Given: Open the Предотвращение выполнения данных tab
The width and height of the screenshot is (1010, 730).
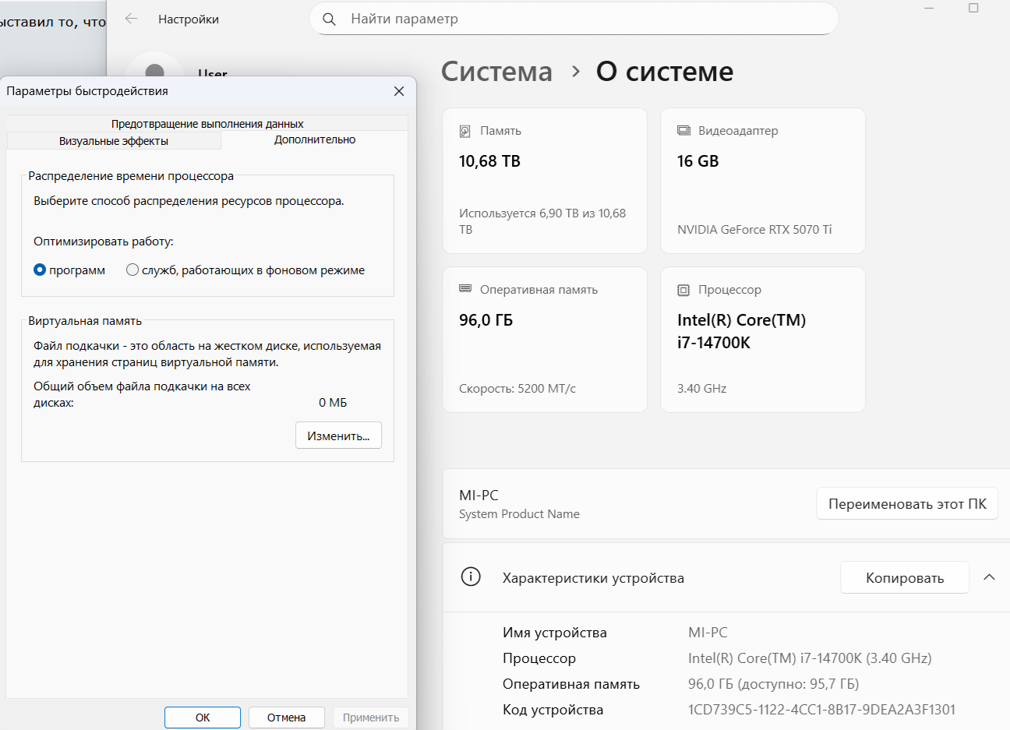Looking at the screenshot, I should click(x=207, y=124).
